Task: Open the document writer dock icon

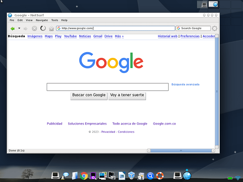Action: tap(122, 176)
